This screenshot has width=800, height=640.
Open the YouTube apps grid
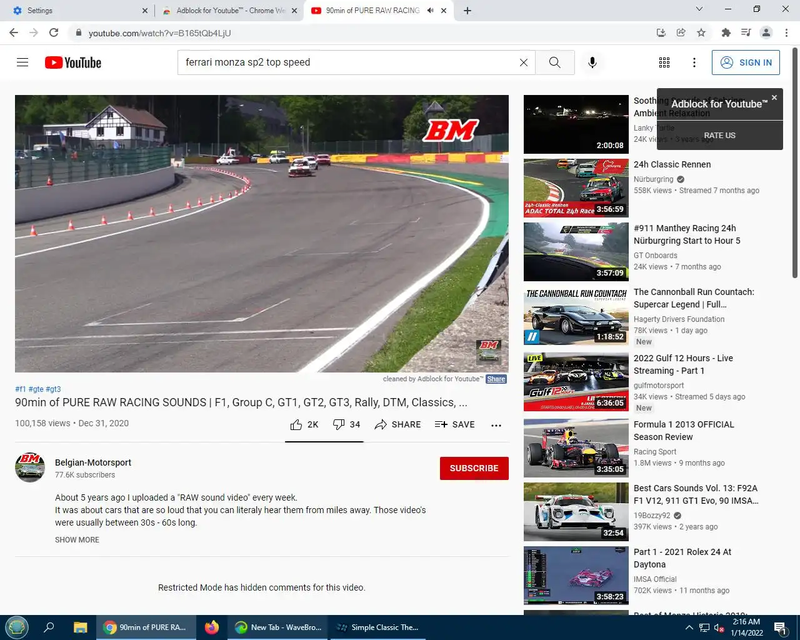(x=664, y=62)
